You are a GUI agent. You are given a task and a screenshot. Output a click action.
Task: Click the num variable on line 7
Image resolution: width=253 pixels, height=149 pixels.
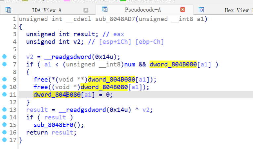[129, 64]
